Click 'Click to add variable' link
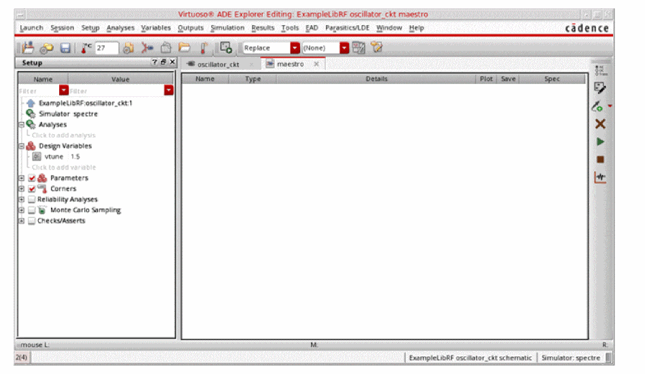645x374 pixels. click(x=64, y=167)
